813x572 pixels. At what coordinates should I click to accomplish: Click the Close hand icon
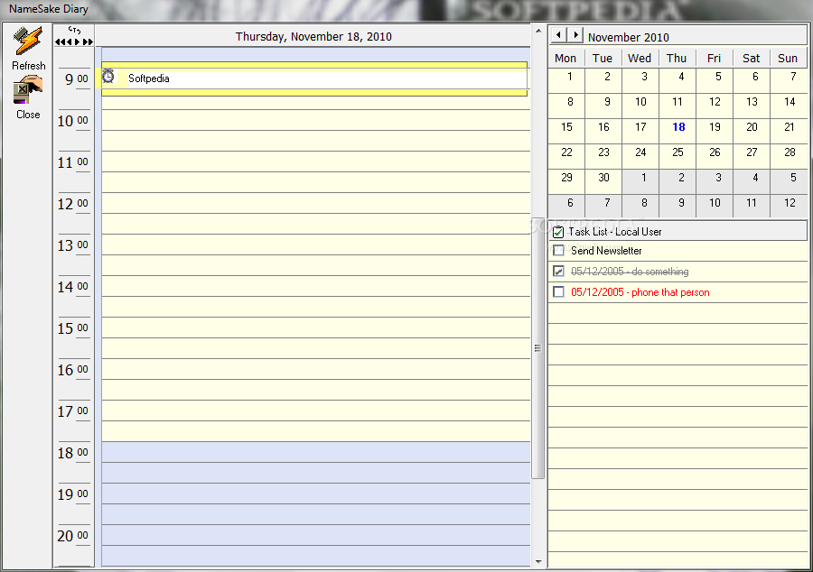[28, 89]
